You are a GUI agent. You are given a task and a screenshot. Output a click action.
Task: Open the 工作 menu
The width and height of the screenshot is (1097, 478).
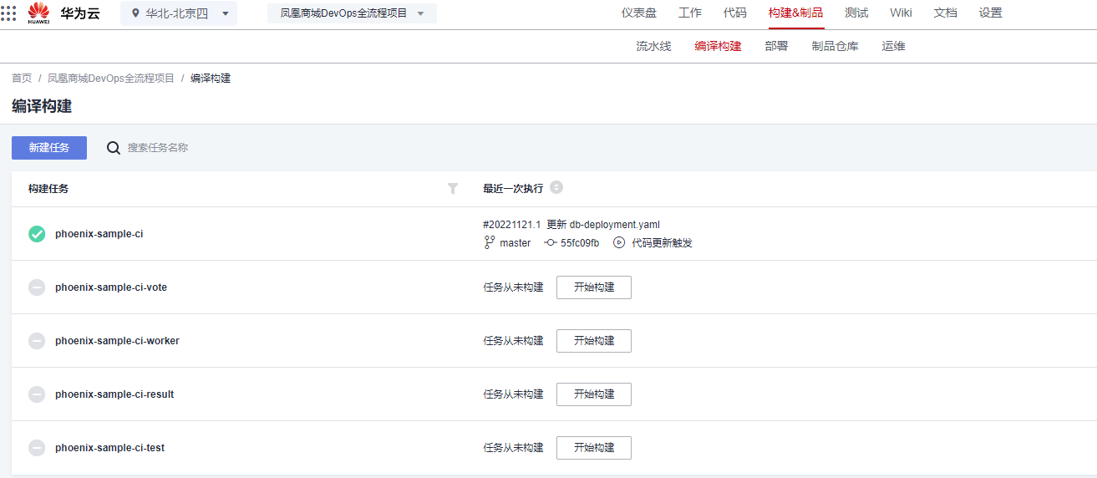tap(690, 13)
